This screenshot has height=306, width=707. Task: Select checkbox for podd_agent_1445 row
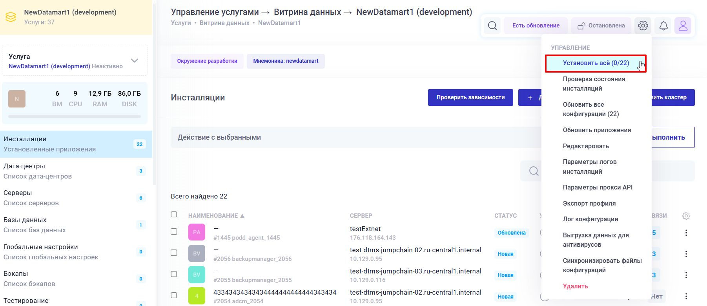click(174, 231)
